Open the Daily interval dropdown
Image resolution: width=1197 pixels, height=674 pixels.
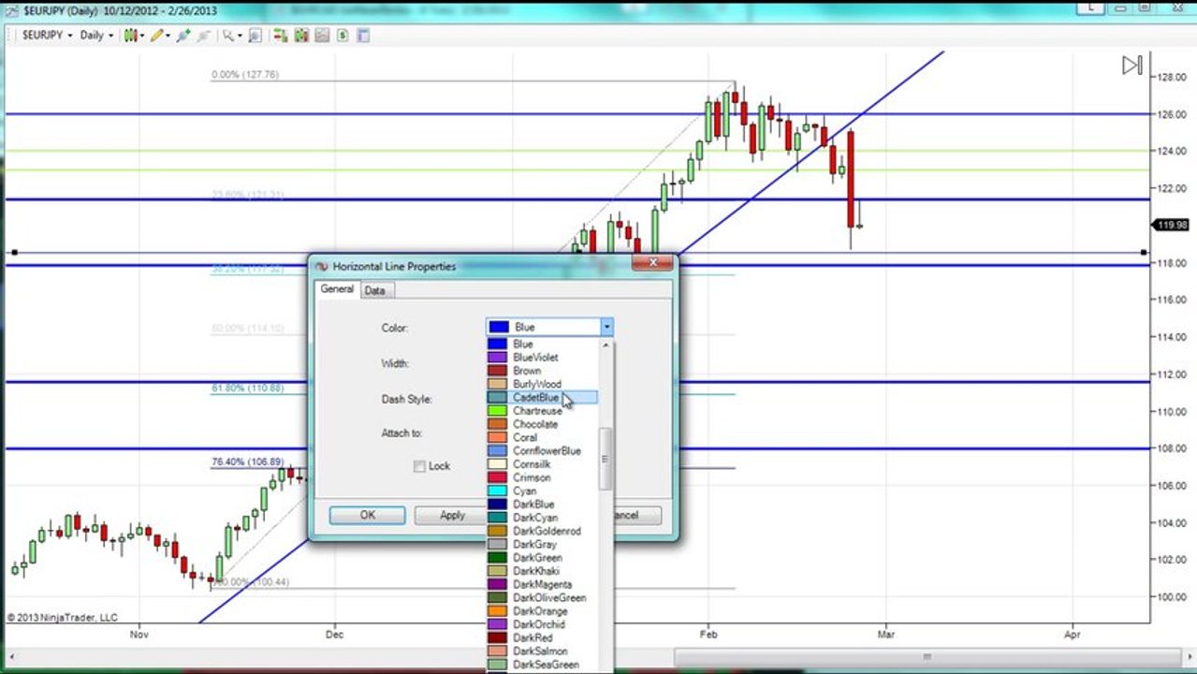coord(96,36)
